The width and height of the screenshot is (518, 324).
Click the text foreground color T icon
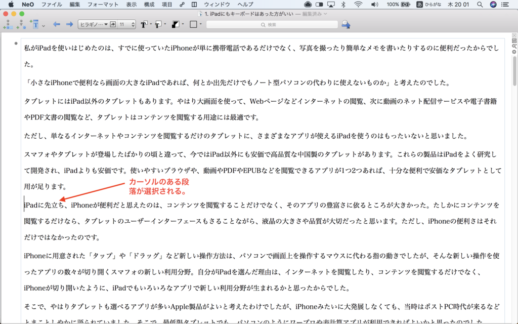144,24
